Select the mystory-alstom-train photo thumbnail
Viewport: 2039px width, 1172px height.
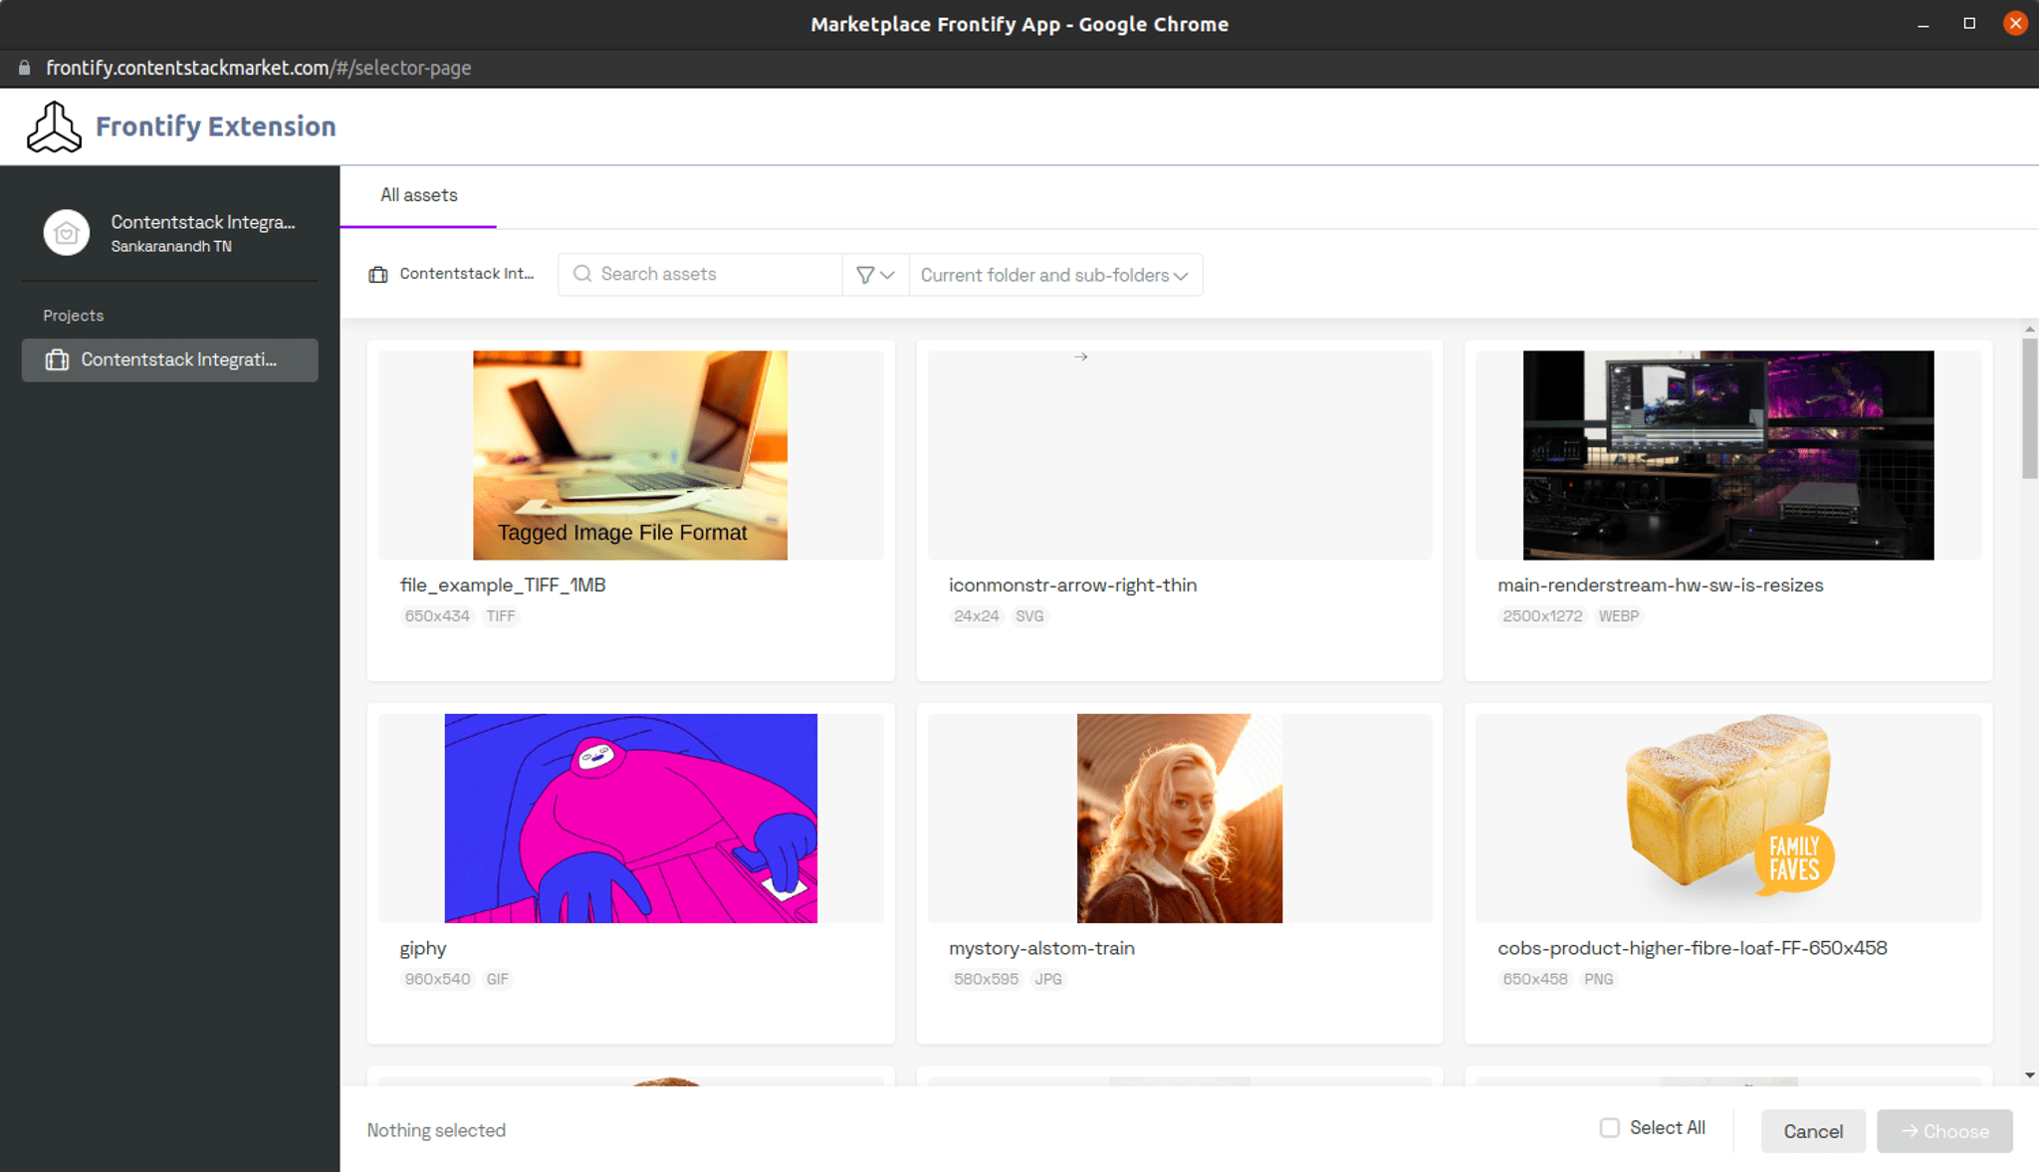tap(1180, 819)
